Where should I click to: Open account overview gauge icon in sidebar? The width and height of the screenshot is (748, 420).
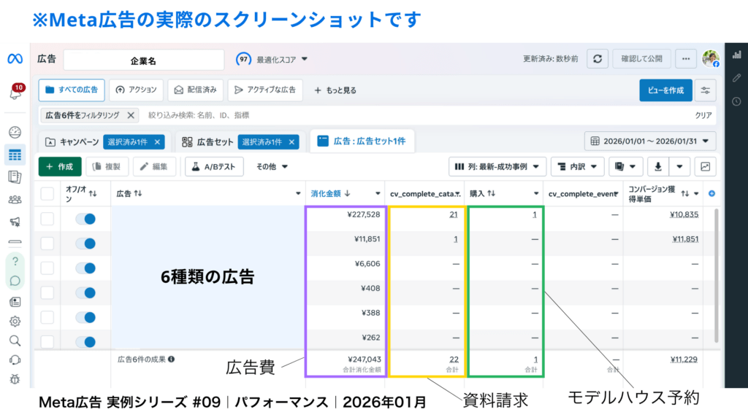coord(15,132)
